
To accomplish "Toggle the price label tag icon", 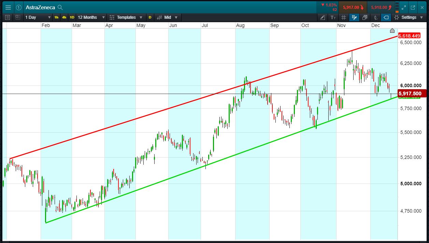I will [x=386, y=17].
